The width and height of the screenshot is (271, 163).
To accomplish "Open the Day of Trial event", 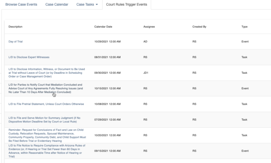I will point(15,41).
